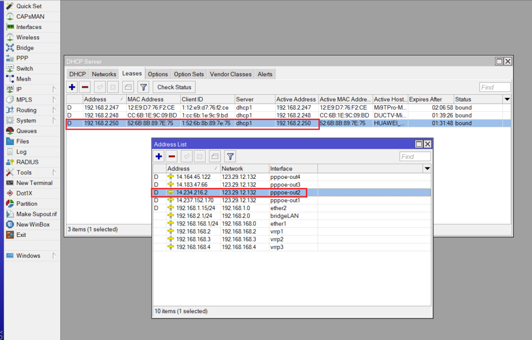Open CAPsMAN from the left sidebar
This screenshot has width=532, height=340.
click(x=30, y=17)
